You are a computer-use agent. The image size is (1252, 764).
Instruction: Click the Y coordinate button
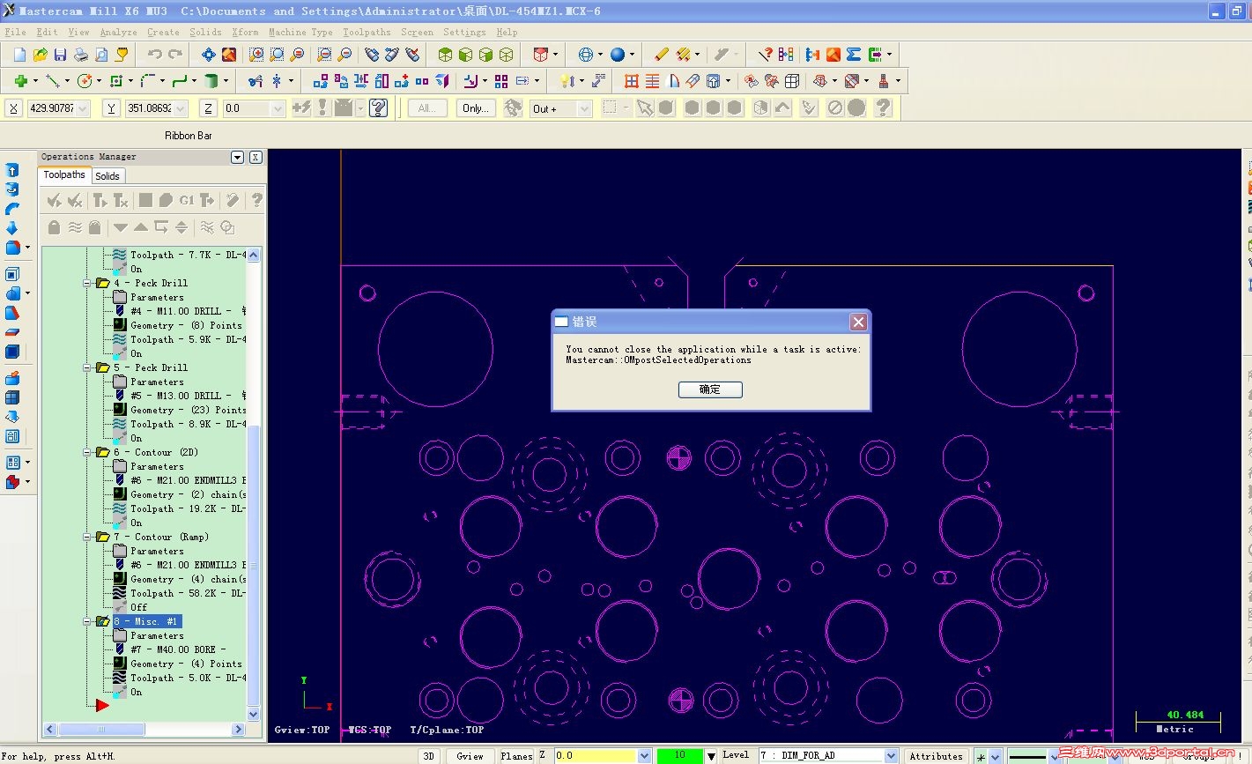[111, 108]
